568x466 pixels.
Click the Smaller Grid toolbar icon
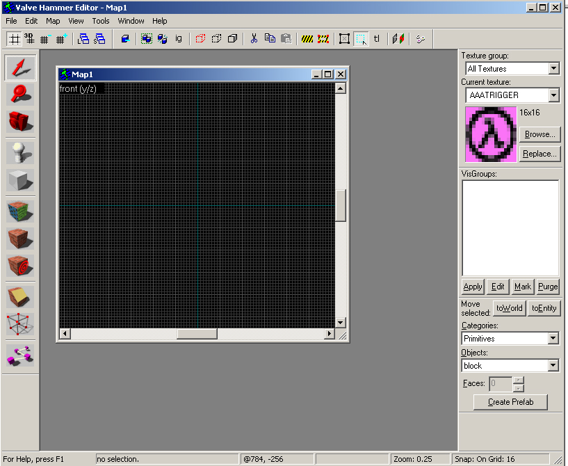45,39
